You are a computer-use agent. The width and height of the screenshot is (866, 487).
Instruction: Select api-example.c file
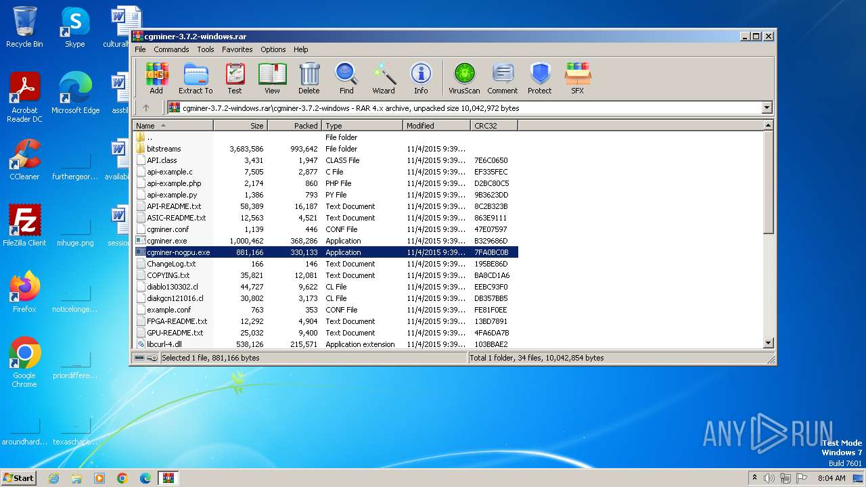[x=325, y=172]
